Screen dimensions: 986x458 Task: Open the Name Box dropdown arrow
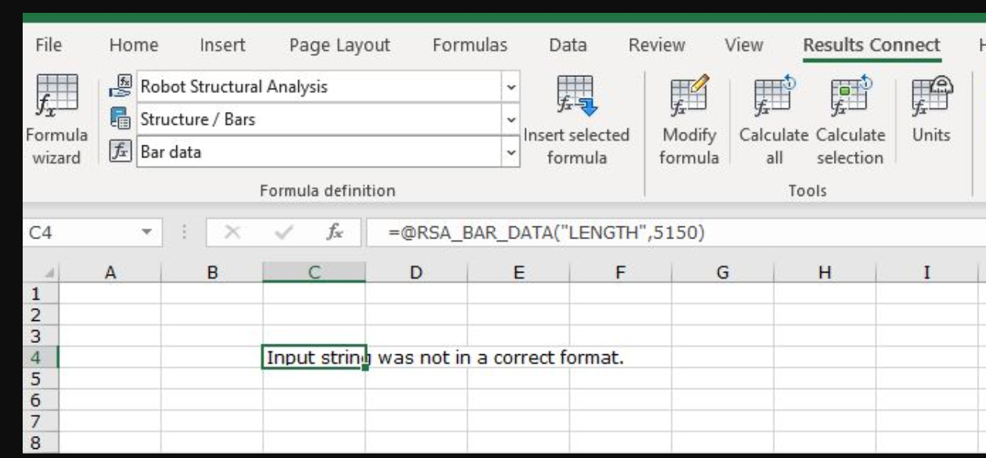148,233
